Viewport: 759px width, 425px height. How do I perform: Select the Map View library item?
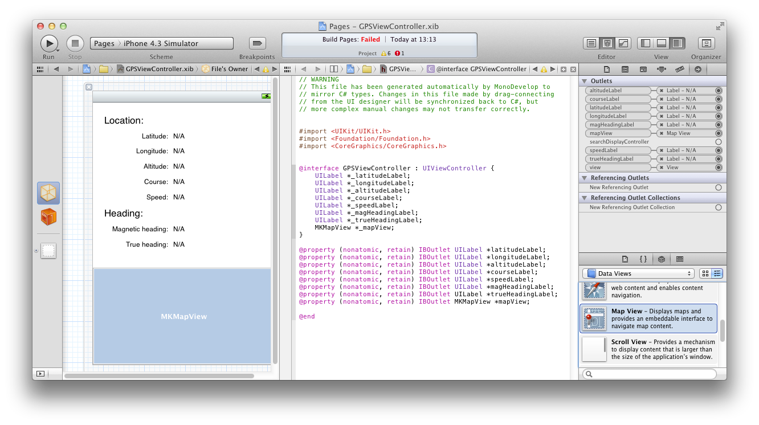648,318
